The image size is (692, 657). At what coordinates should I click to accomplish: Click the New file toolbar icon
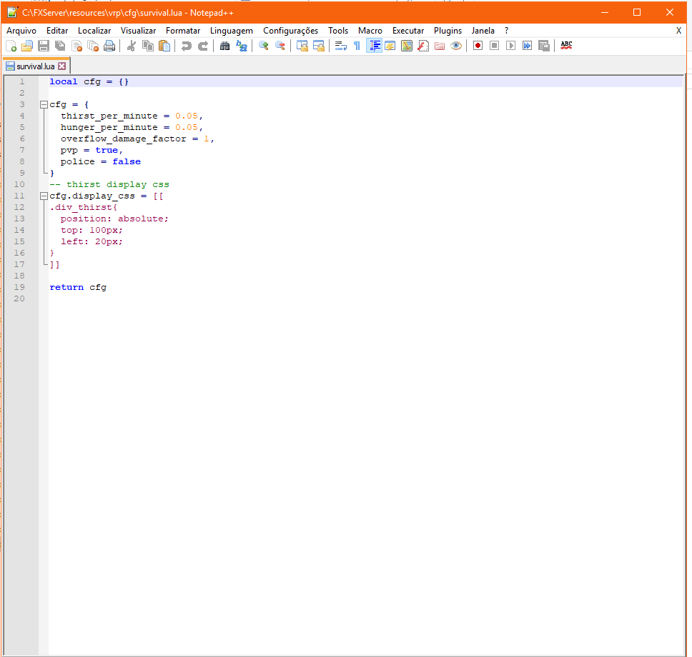[11, 46]
